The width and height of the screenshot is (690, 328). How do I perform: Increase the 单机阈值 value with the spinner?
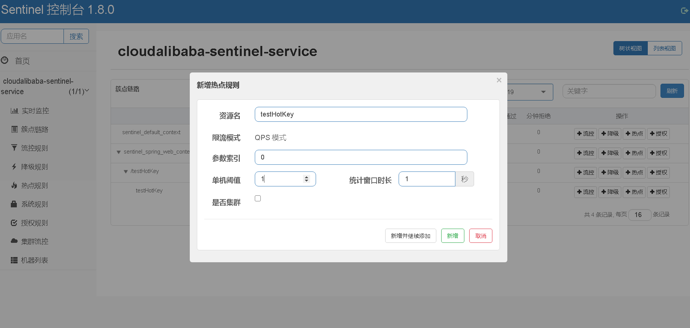(306, 177)
